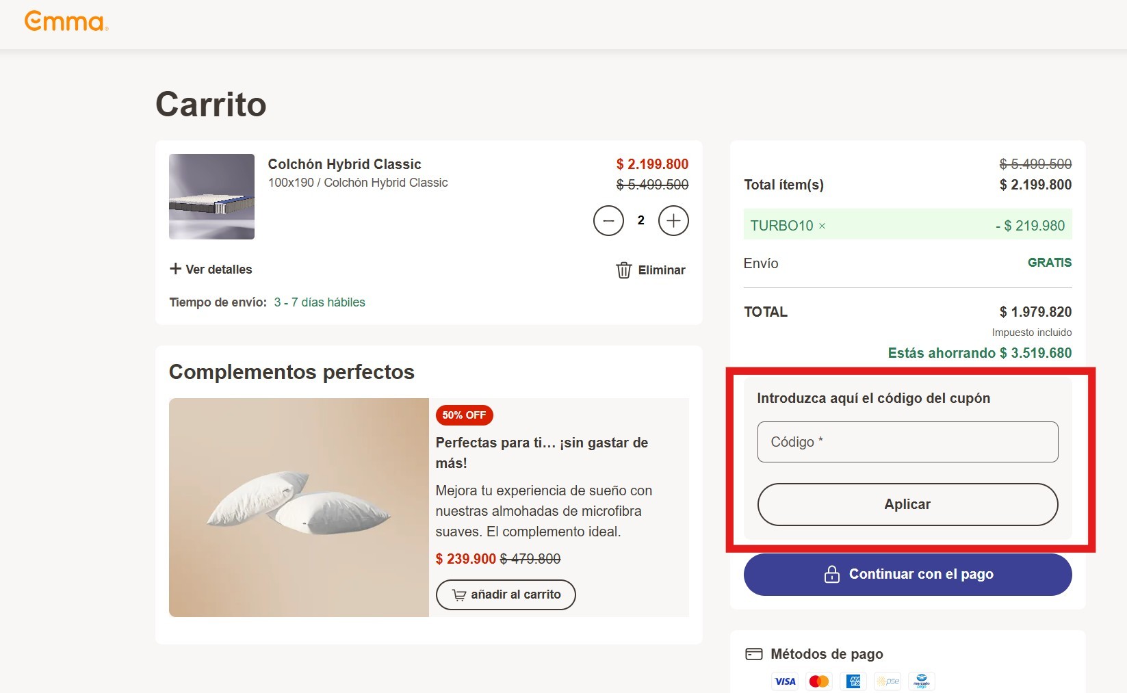This screenshot has width=1127, height=693.
Task: Increase mattress quantity with the plus button
Action: [673, 220]
